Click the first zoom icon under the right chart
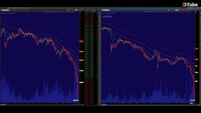Screen dimensions: 201x113 [x=103, y=105]
